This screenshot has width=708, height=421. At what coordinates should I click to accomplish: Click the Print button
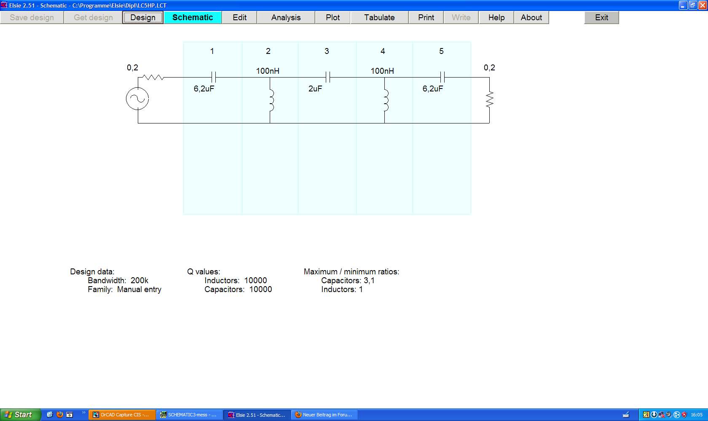point(426,17)
